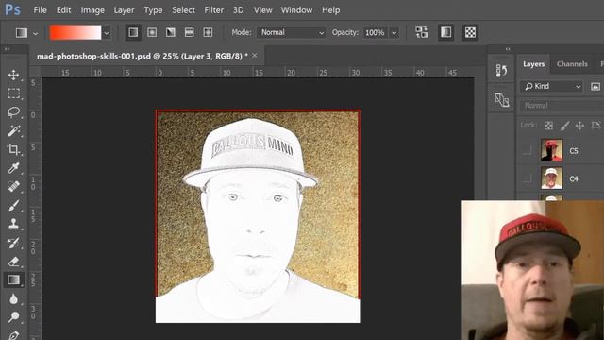Select the Brush tool
604x340 pixels.
[14, 205]
